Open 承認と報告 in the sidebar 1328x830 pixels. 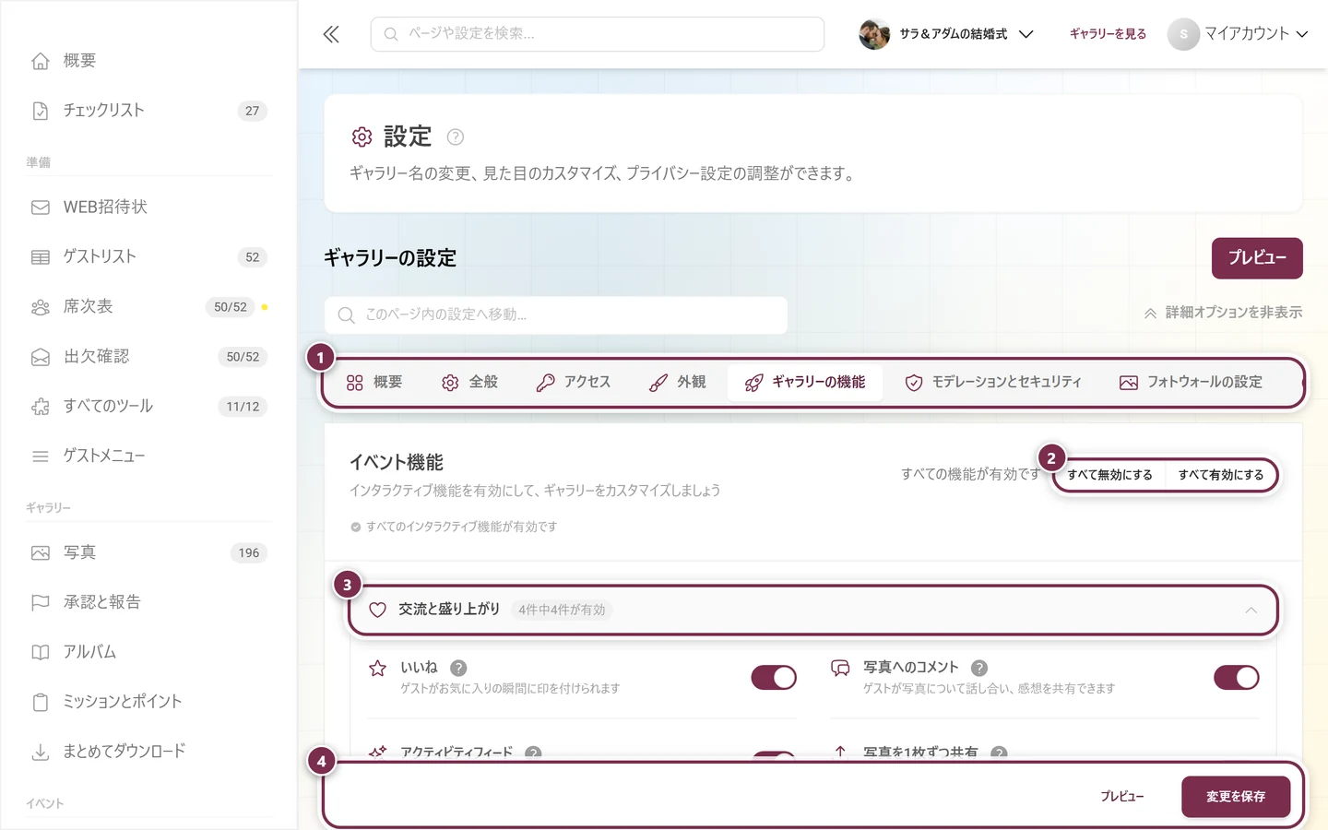(x=148, y=603)
